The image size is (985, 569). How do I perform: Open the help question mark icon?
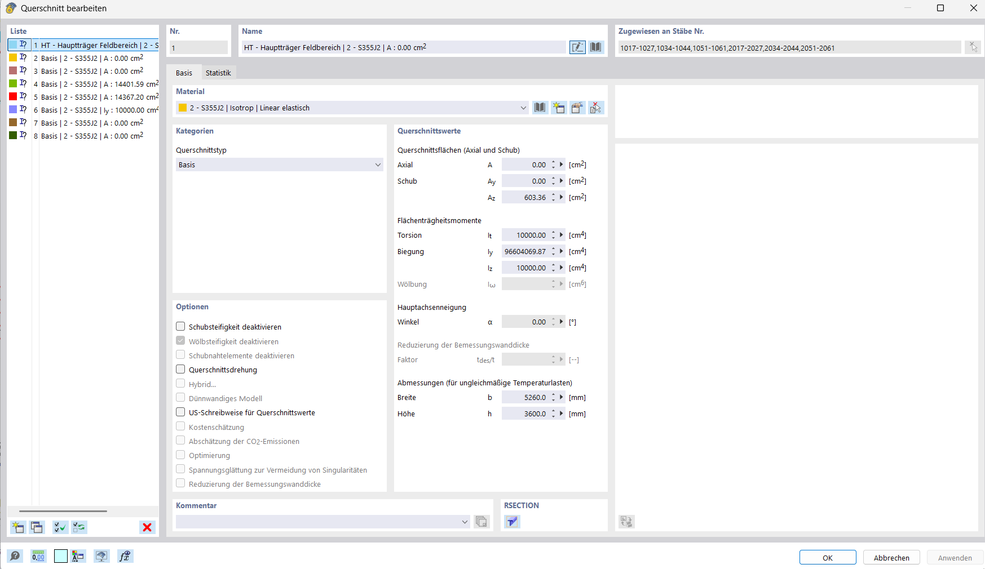[15, 556]
